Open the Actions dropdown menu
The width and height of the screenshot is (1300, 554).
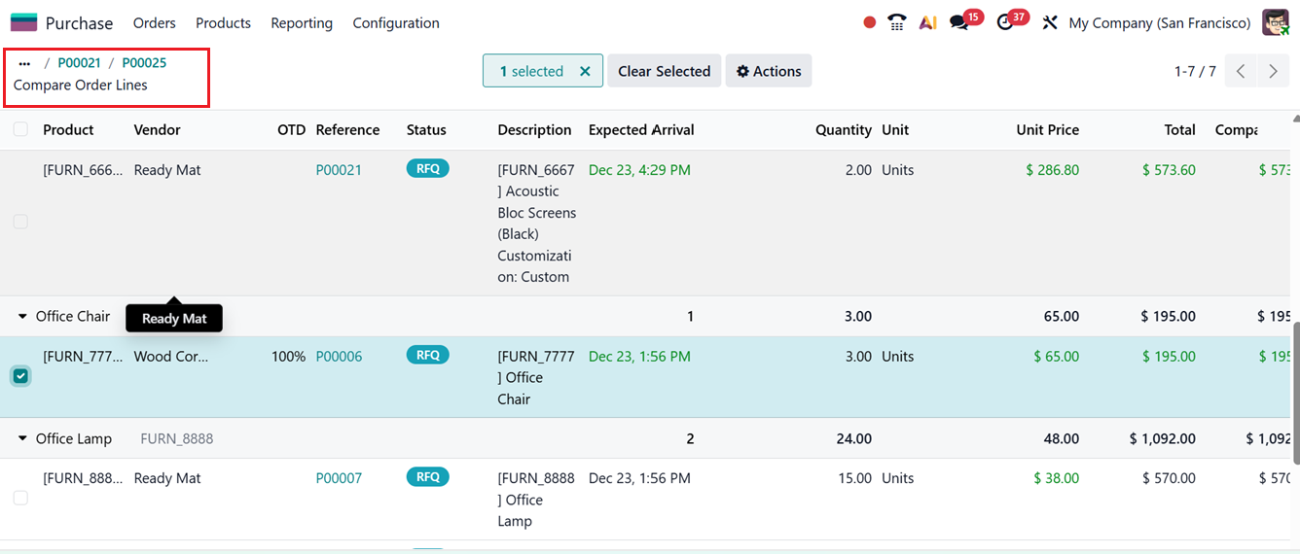[x=769, y=71]
